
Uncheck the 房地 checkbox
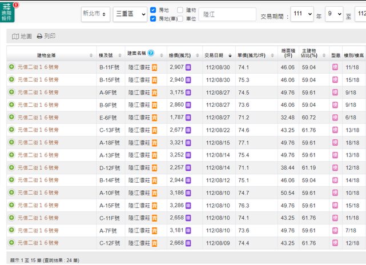point(153,10)
